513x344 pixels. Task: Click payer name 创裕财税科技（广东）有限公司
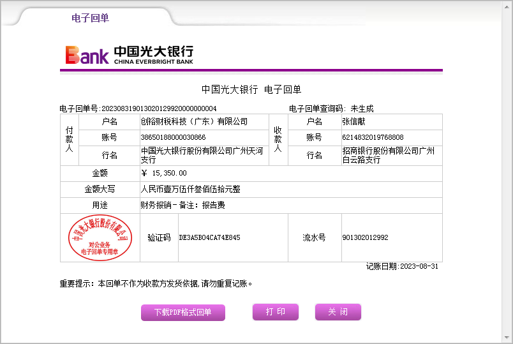[x=194, y=121]
